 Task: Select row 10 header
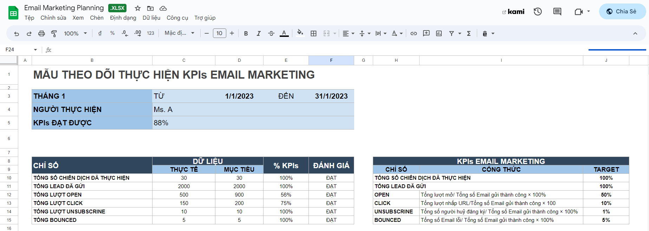9,178
